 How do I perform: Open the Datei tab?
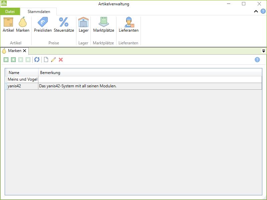[x=10, y=12]
